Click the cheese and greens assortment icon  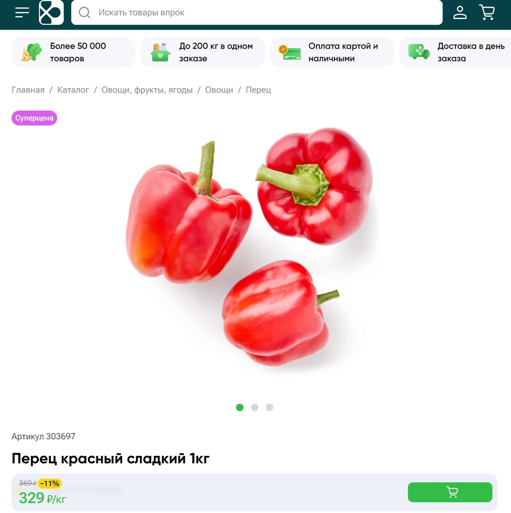pyautogui.click(x=32, y=52)
